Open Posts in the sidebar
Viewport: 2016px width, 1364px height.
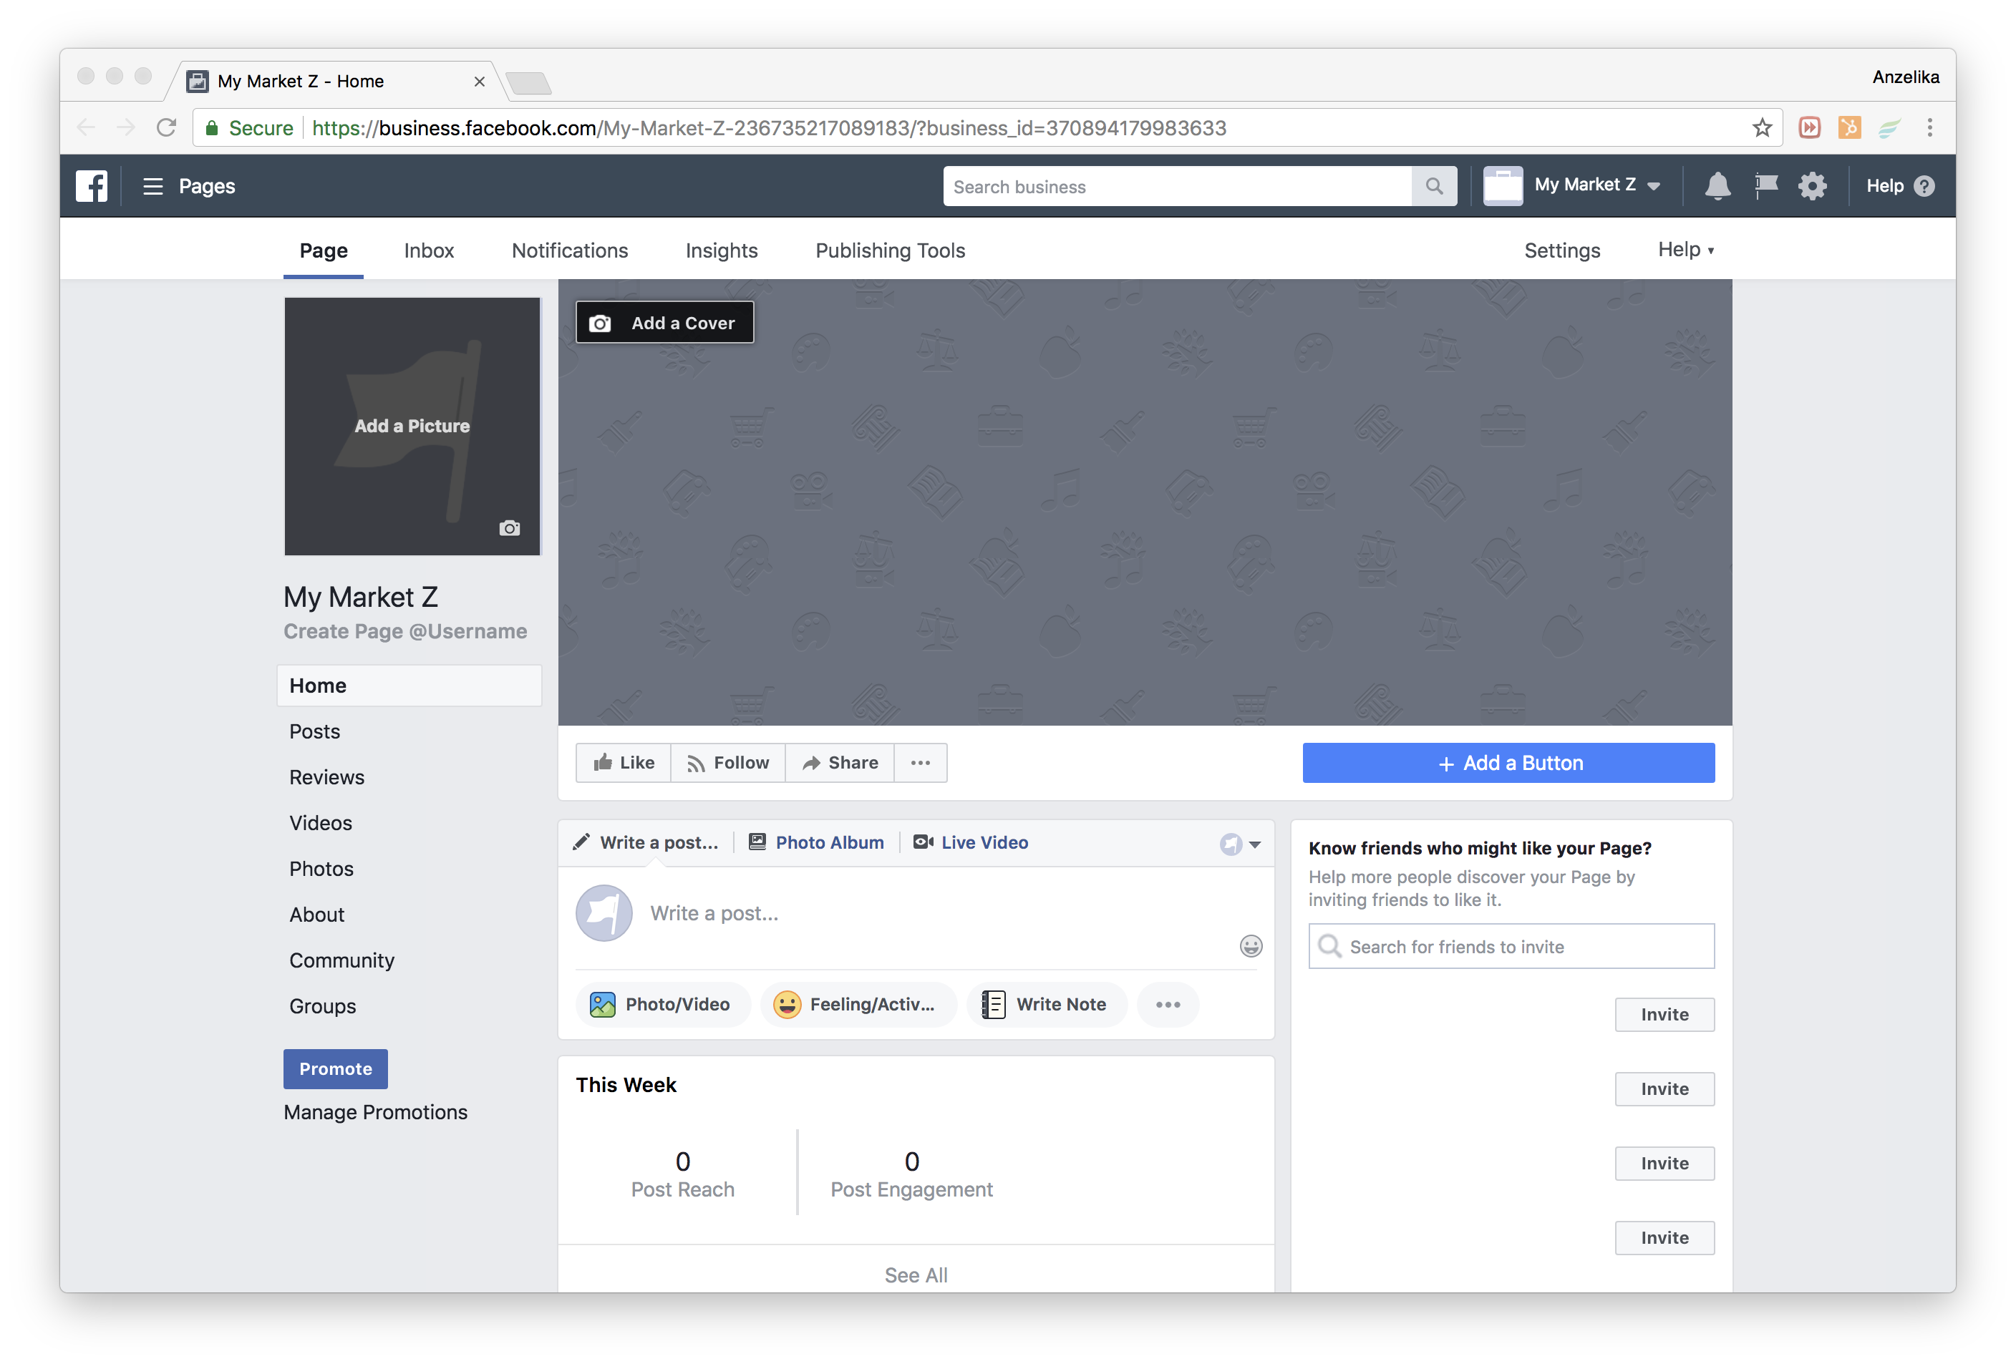point(314,731)
